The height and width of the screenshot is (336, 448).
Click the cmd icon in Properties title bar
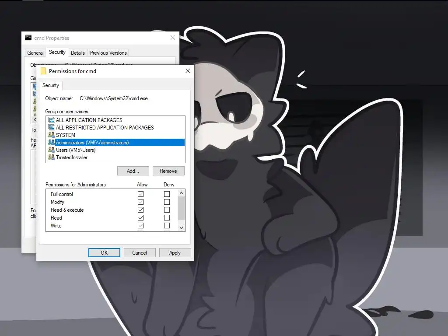click(28, 38)
